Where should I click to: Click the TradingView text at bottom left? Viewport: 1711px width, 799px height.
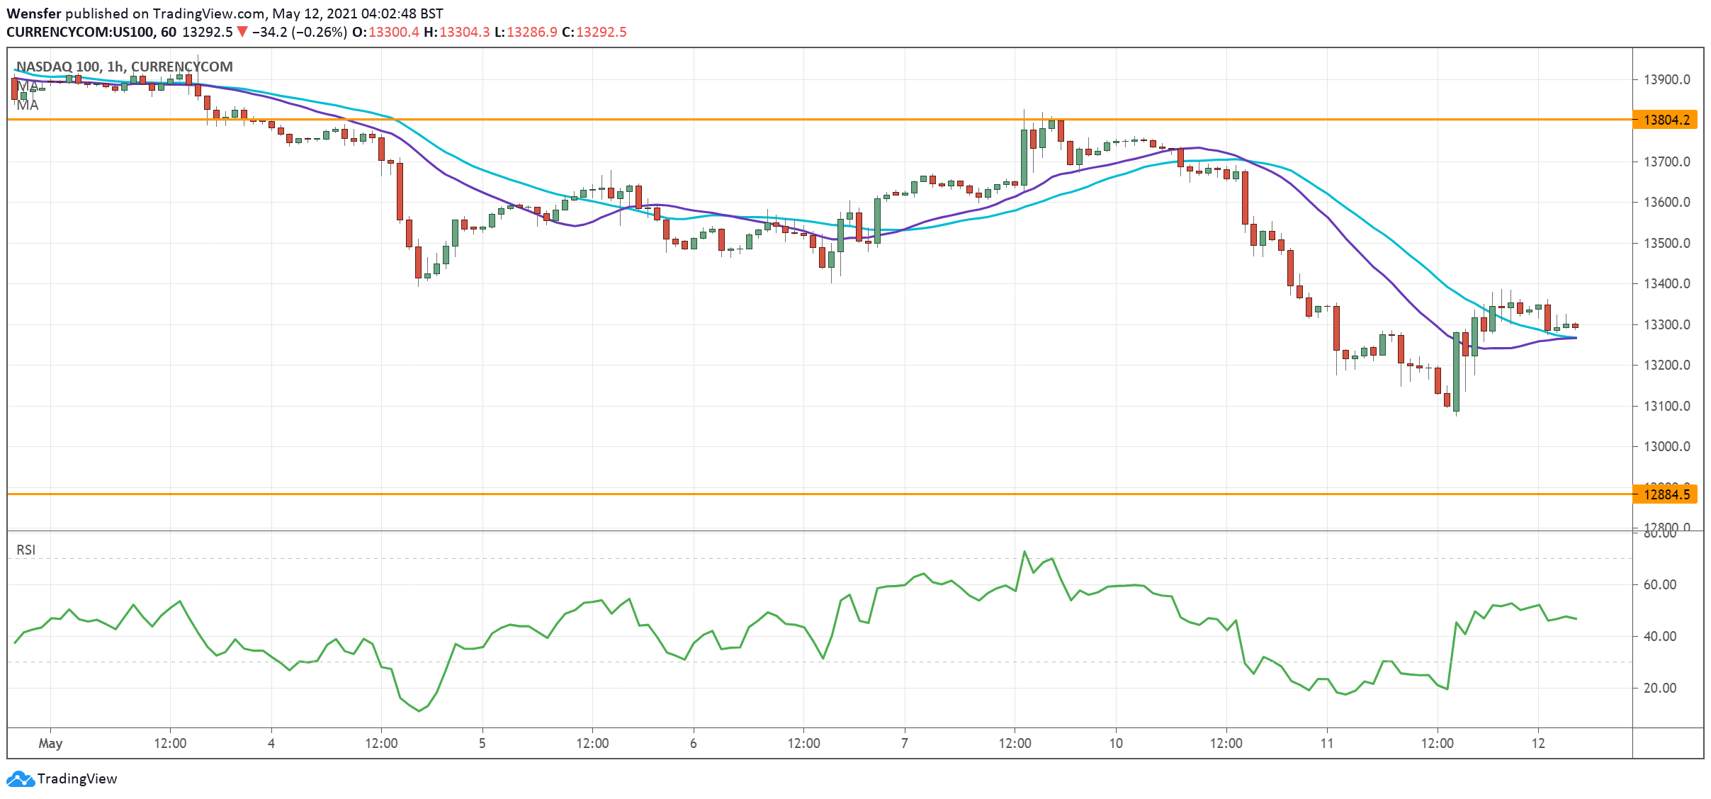click(77, 778)
